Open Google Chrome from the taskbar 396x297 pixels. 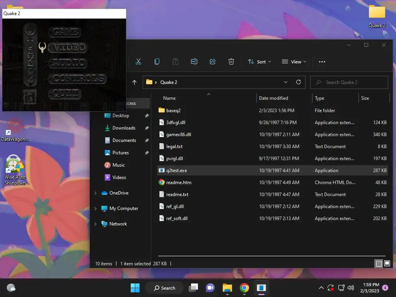coord(244,288)
